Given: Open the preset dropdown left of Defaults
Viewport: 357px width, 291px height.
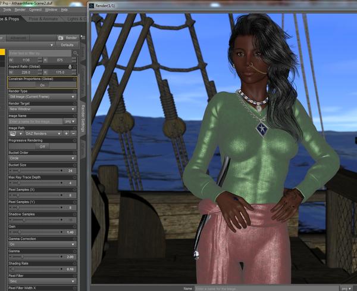Looking at the screenshot, I should coord(27,45).
